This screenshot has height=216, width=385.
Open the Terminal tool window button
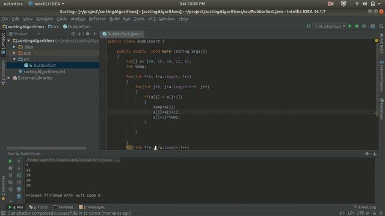point(63,207)
